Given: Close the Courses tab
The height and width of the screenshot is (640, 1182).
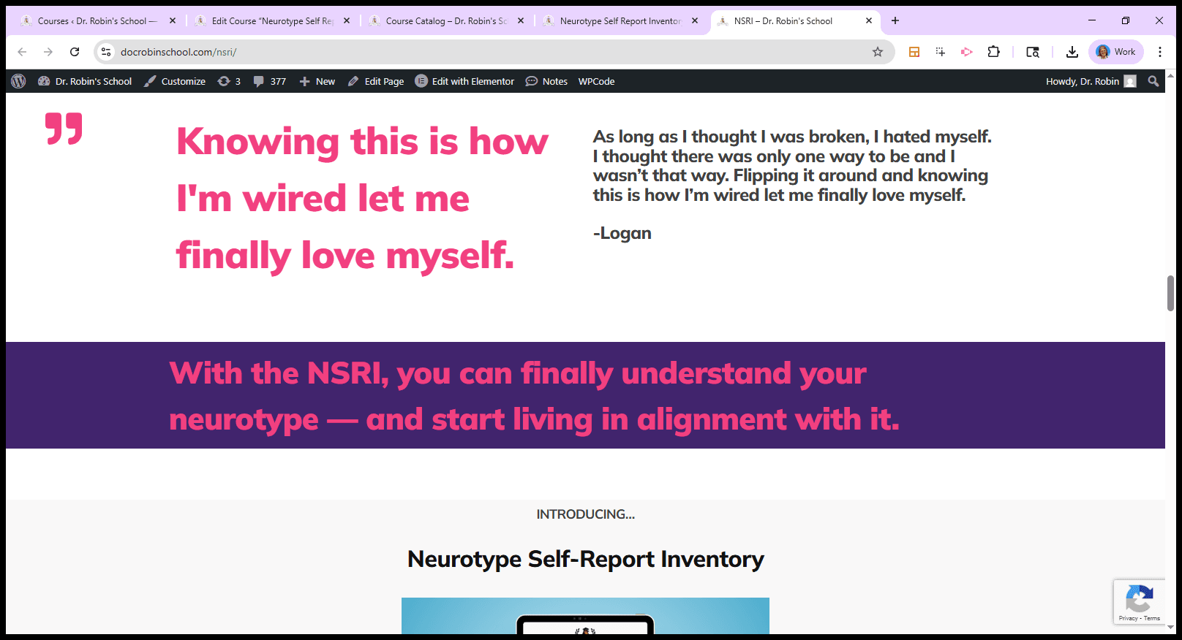Looking at the screenshot, I should click(x=173, y=21).
